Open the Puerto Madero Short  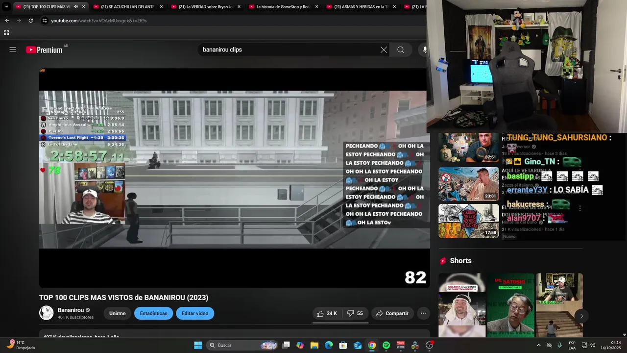pyautogui.click(x=461, y=305)
